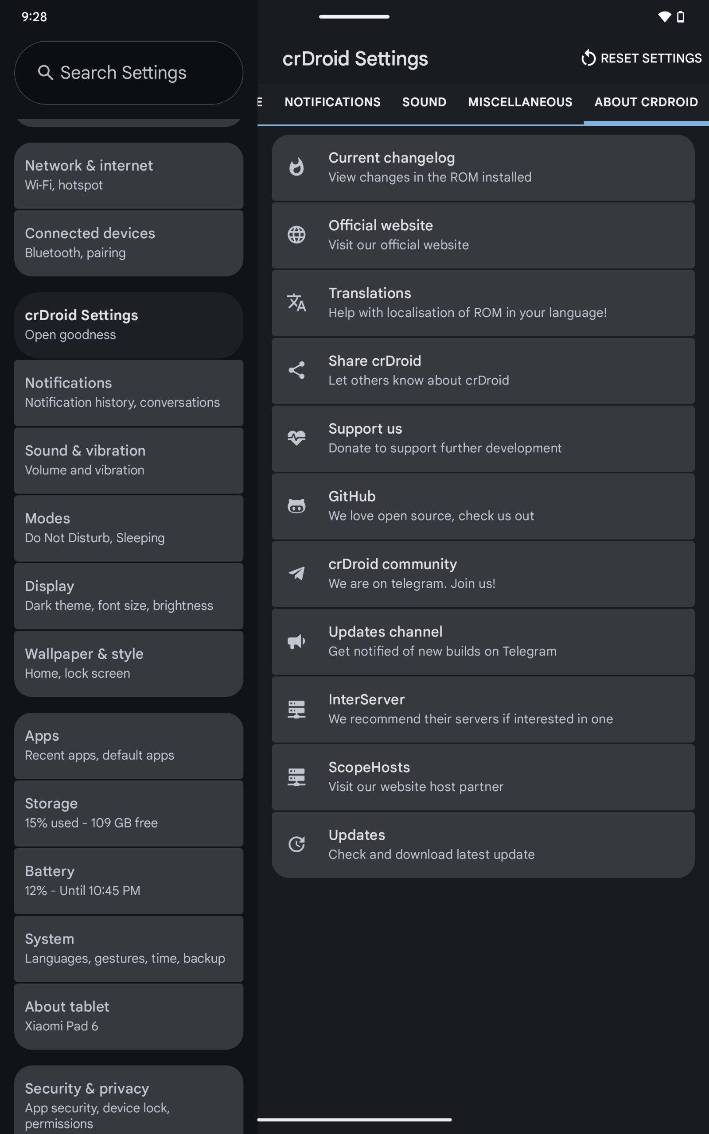Open the ScopeHosts website host partner link

483,777
